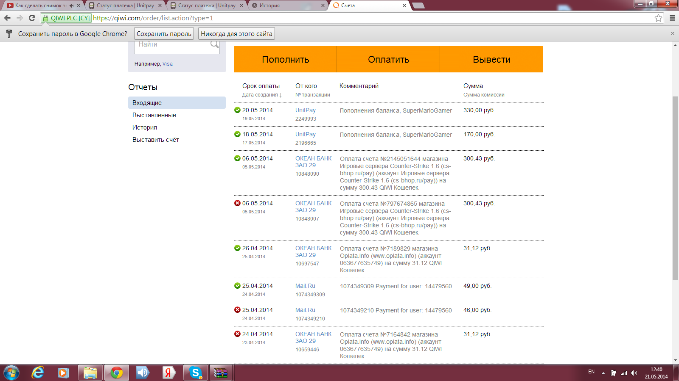Image resolution: width=679 pixels, height=381 pixels.
Task: Click red cancelled icon for transaction 10848007
Action: coord(237,203)
